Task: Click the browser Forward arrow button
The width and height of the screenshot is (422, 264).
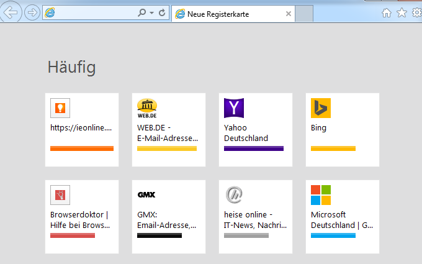Action: tap(32, 12)
